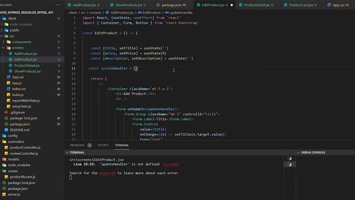Open productController.js file
The width and height of the screenshot is (355, 200).
[x=25, y=148]
